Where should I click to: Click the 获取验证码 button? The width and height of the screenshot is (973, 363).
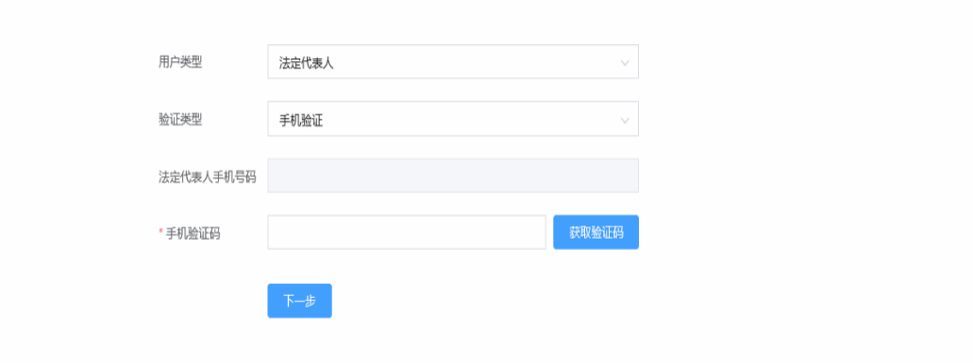coord(596,232)
